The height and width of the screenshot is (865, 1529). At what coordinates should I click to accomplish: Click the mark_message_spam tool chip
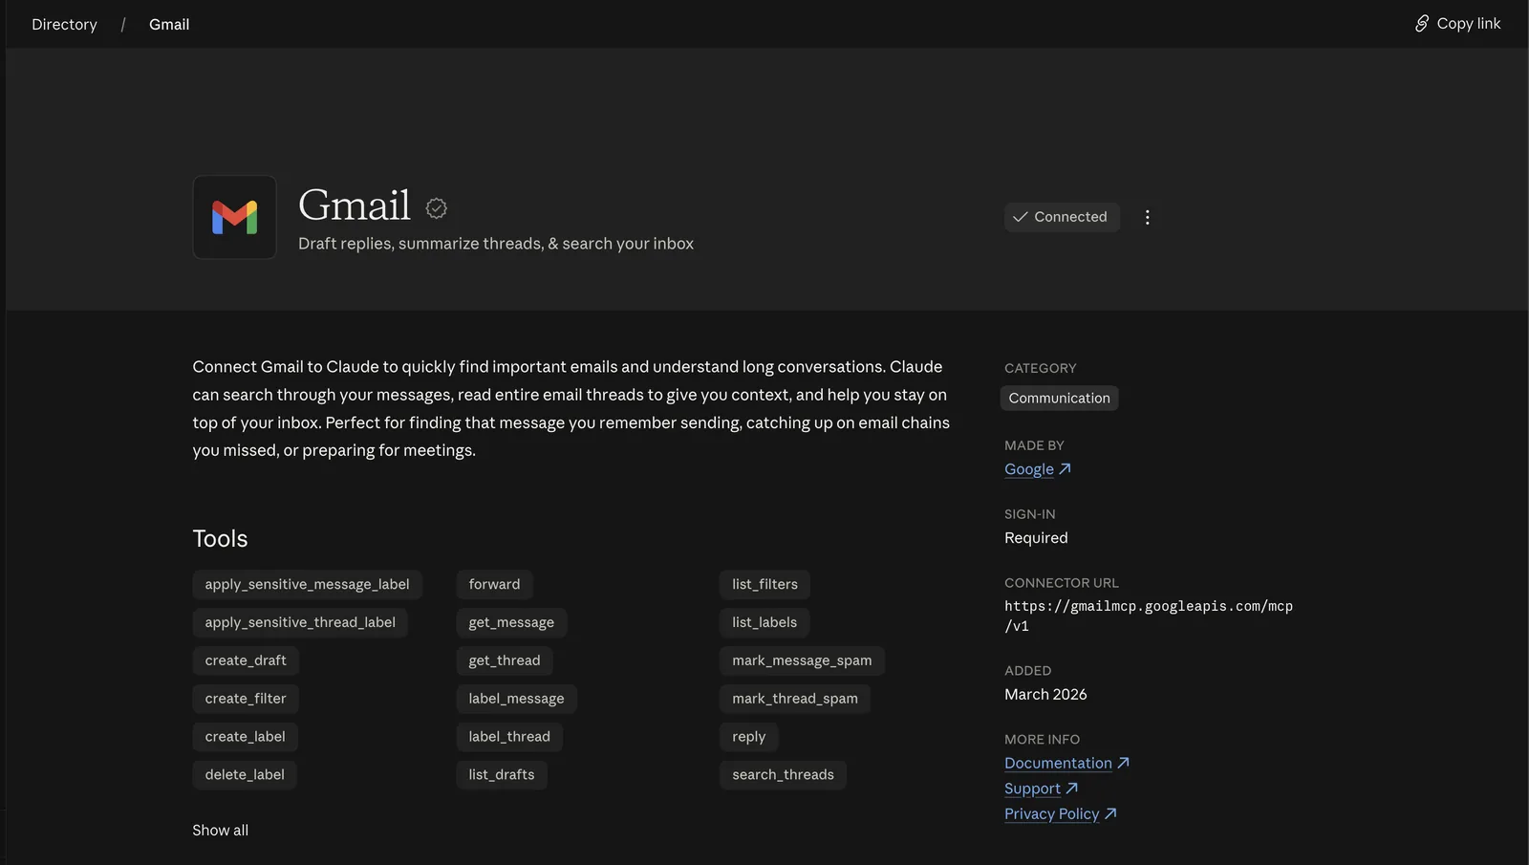coord(802,660)
